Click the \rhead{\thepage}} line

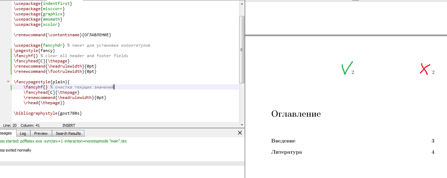pyautogui.click(x=44, y=103)
